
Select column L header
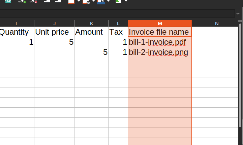[x=118, y=24]
